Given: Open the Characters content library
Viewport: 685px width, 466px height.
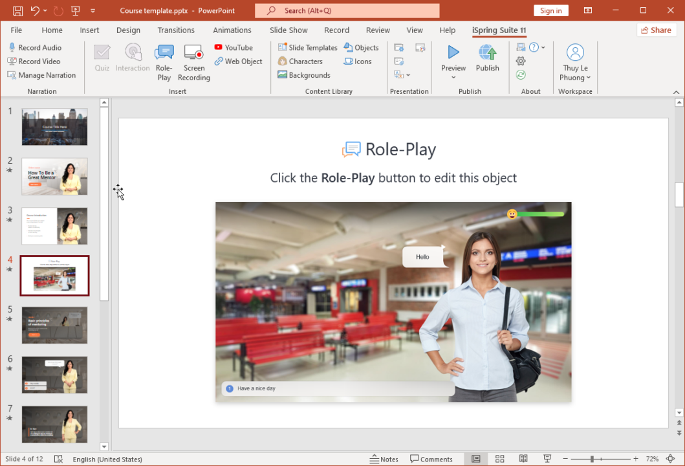Looking at the screenshot, I should click(x=301, y=61).
